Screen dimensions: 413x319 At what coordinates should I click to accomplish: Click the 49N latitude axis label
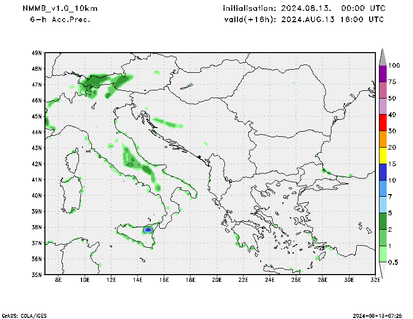coord(36,53)
